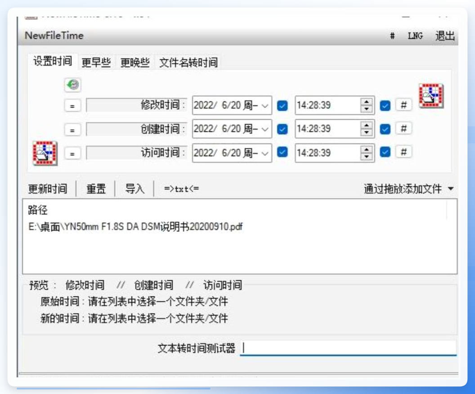
Task: Click the 文本转时间测试器 input field
Action: (348, 348)
